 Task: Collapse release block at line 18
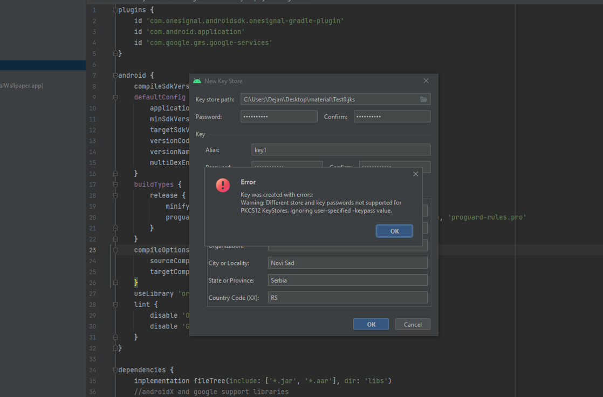point(115,195)
